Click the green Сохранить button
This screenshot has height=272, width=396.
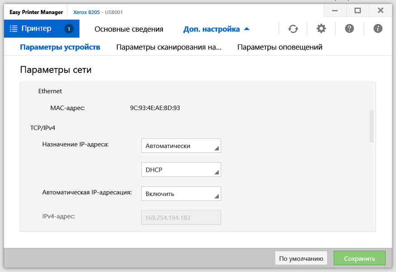(359, 258)
